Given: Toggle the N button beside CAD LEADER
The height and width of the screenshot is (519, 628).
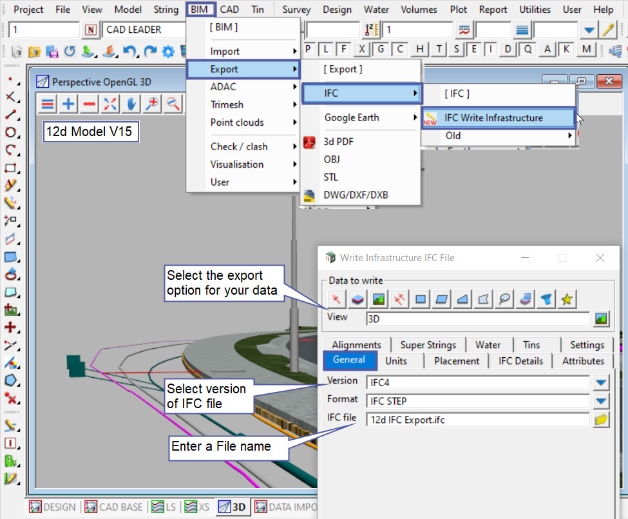Looking at the screenshot, I should click(x=91, y=30).
